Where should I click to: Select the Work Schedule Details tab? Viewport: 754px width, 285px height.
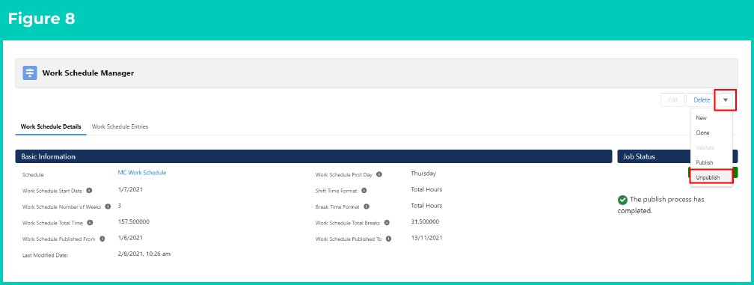click(51, 127)
